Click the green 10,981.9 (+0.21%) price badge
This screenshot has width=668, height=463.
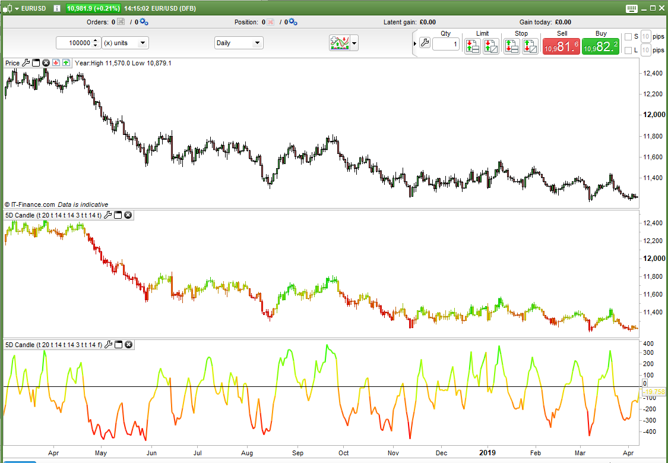pos(93,8)
